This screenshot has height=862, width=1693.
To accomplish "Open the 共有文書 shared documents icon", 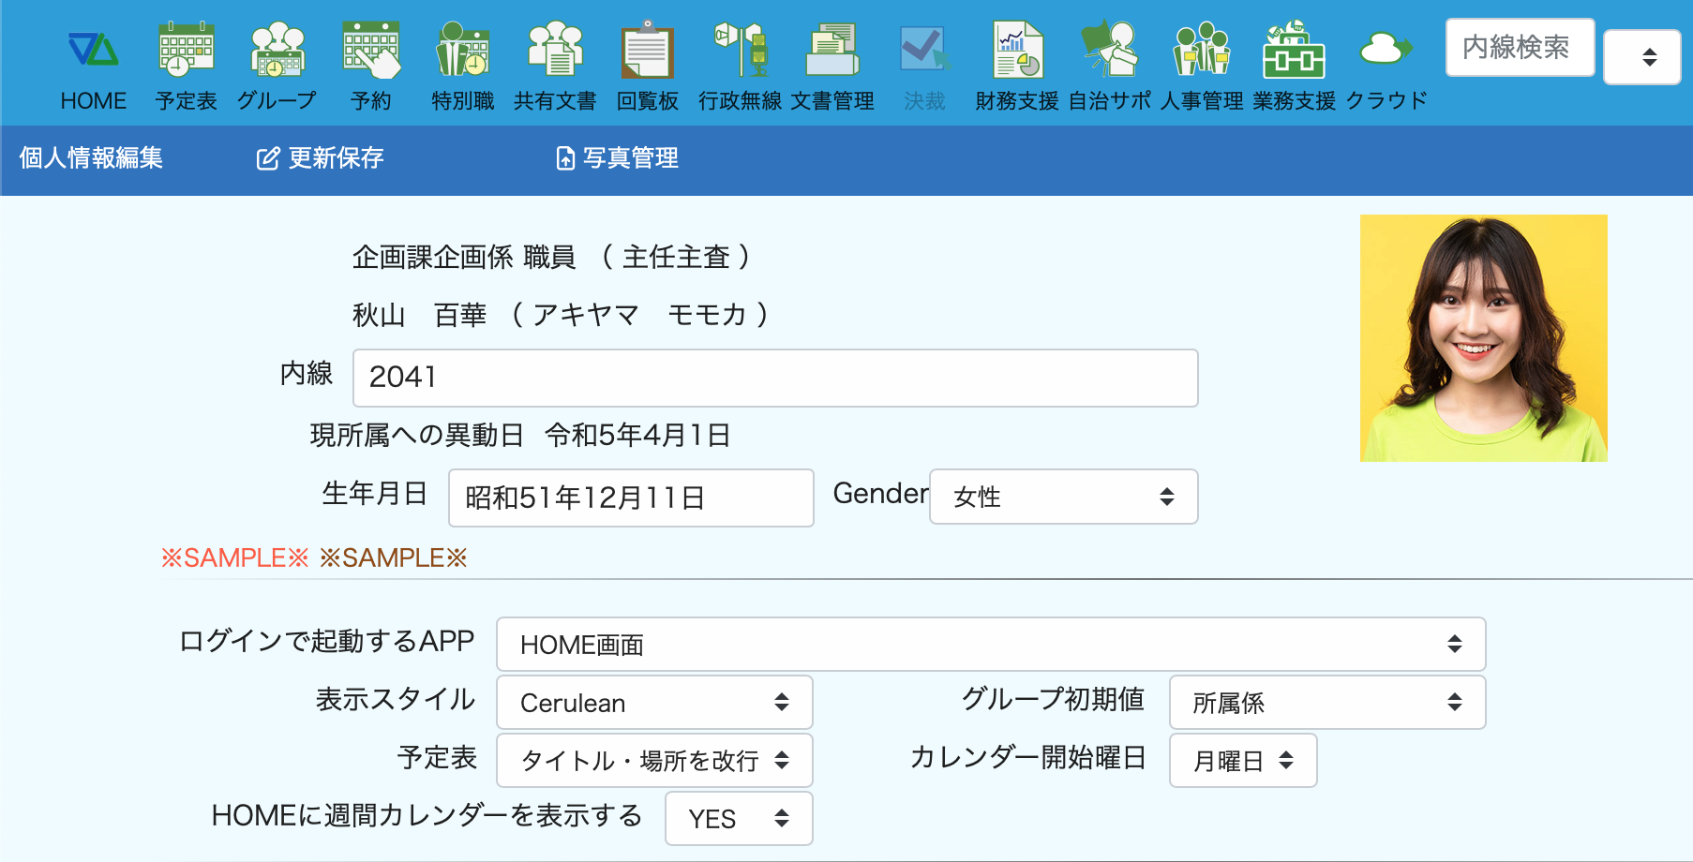I will click(x=555, y=50).
